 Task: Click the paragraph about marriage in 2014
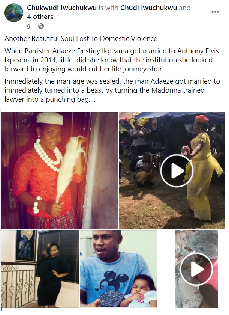point(112,60)
